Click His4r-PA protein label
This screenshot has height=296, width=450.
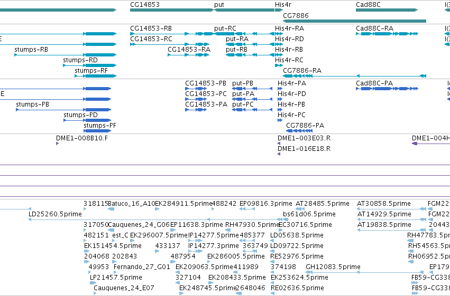coord(292,83)
